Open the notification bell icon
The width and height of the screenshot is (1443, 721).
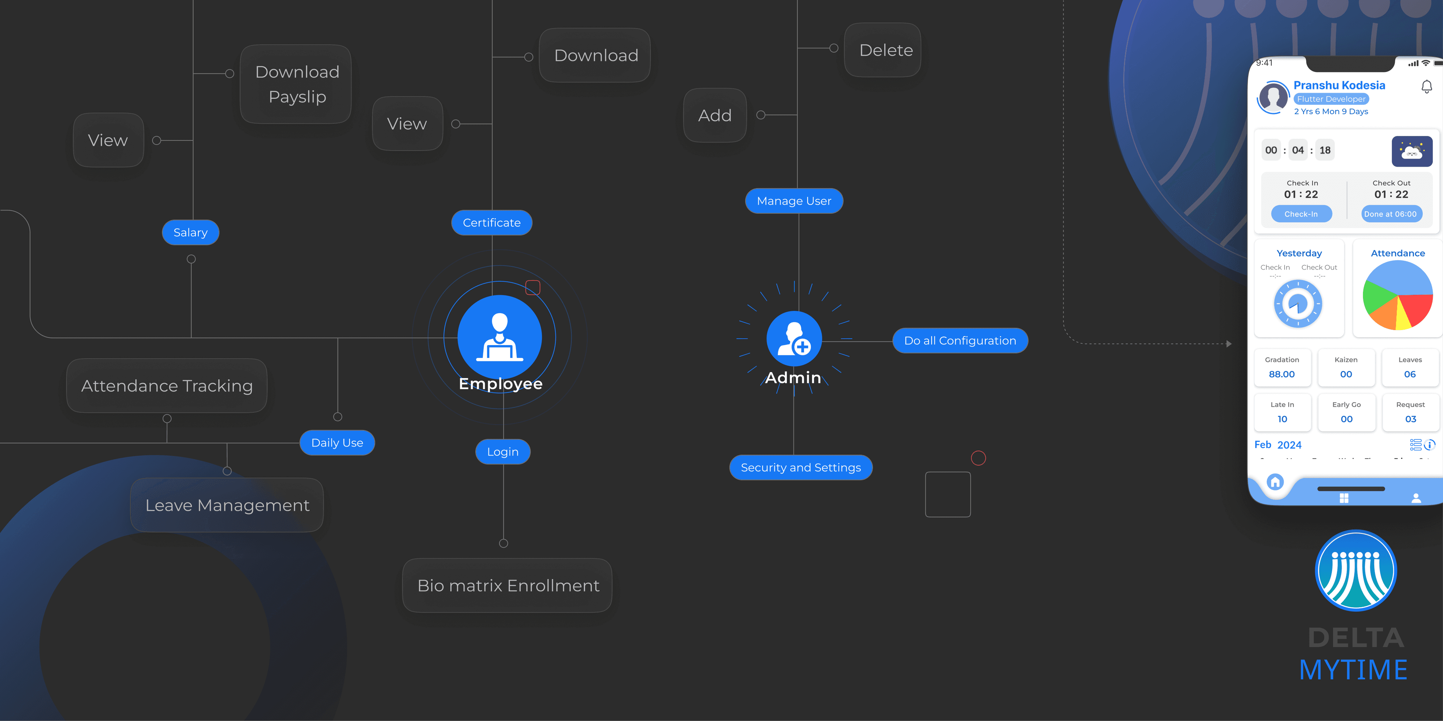1426,86
